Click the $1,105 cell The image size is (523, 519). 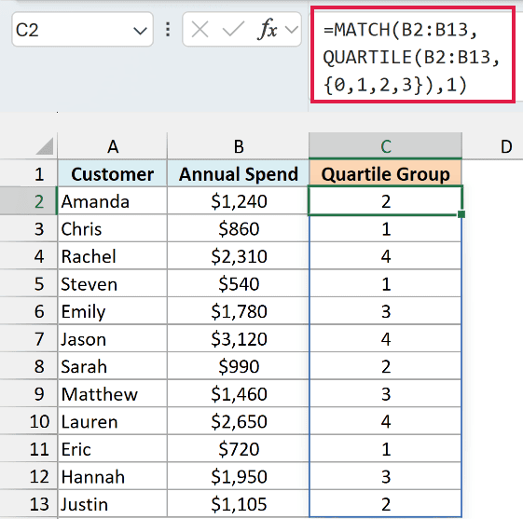pyautogui.click(x=238, y=504)
